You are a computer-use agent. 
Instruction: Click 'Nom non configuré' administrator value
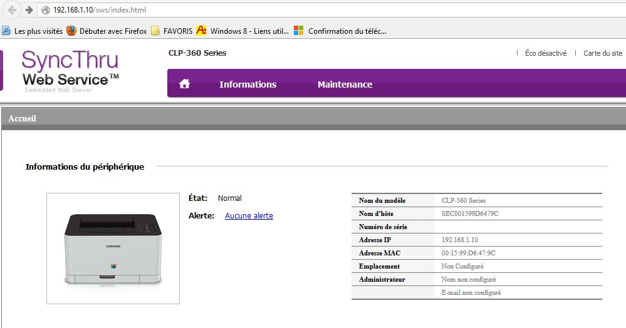click(469, 279)
